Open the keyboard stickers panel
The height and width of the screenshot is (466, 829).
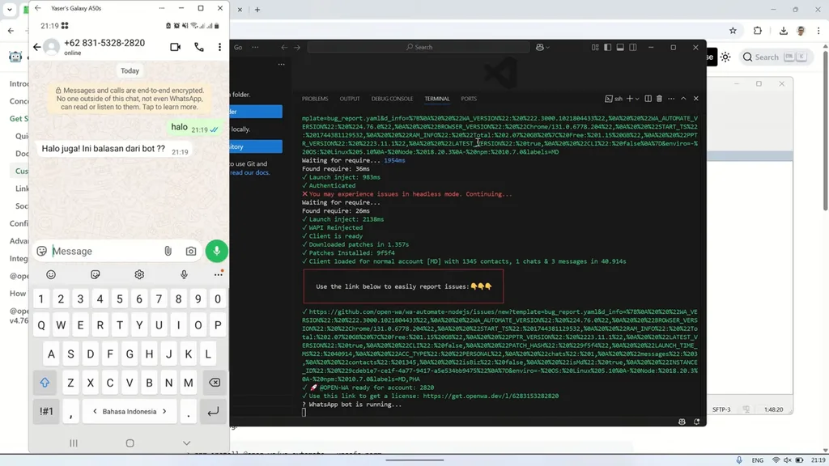click(96, 275)
